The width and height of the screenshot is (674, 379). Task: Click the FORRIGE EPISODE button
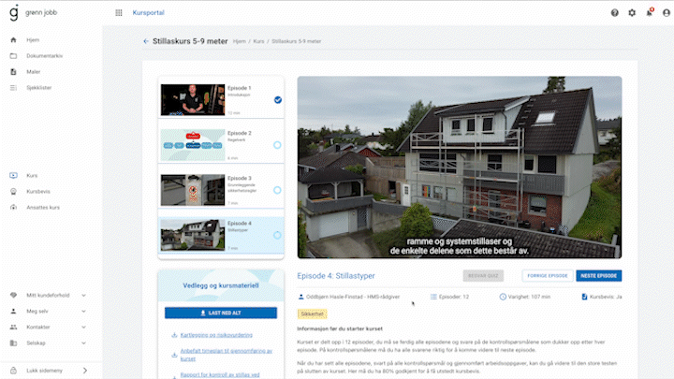click(x=548, y=275)
